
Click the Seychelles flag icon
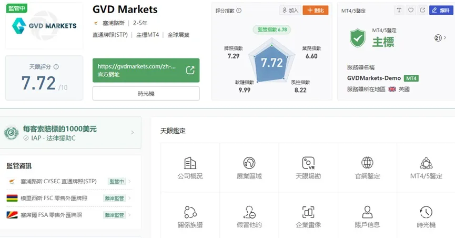[x=12, y=215]
